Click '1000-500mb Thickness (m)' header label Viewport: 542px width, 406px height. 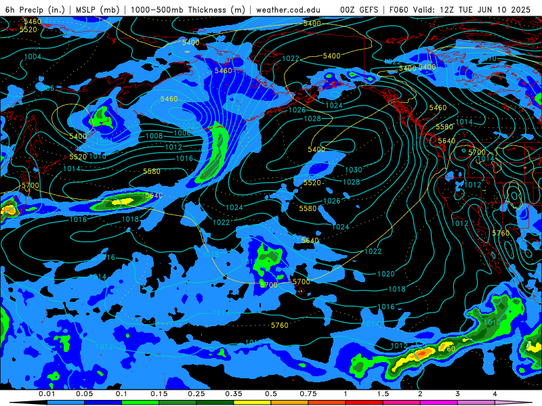pos(188,9)
